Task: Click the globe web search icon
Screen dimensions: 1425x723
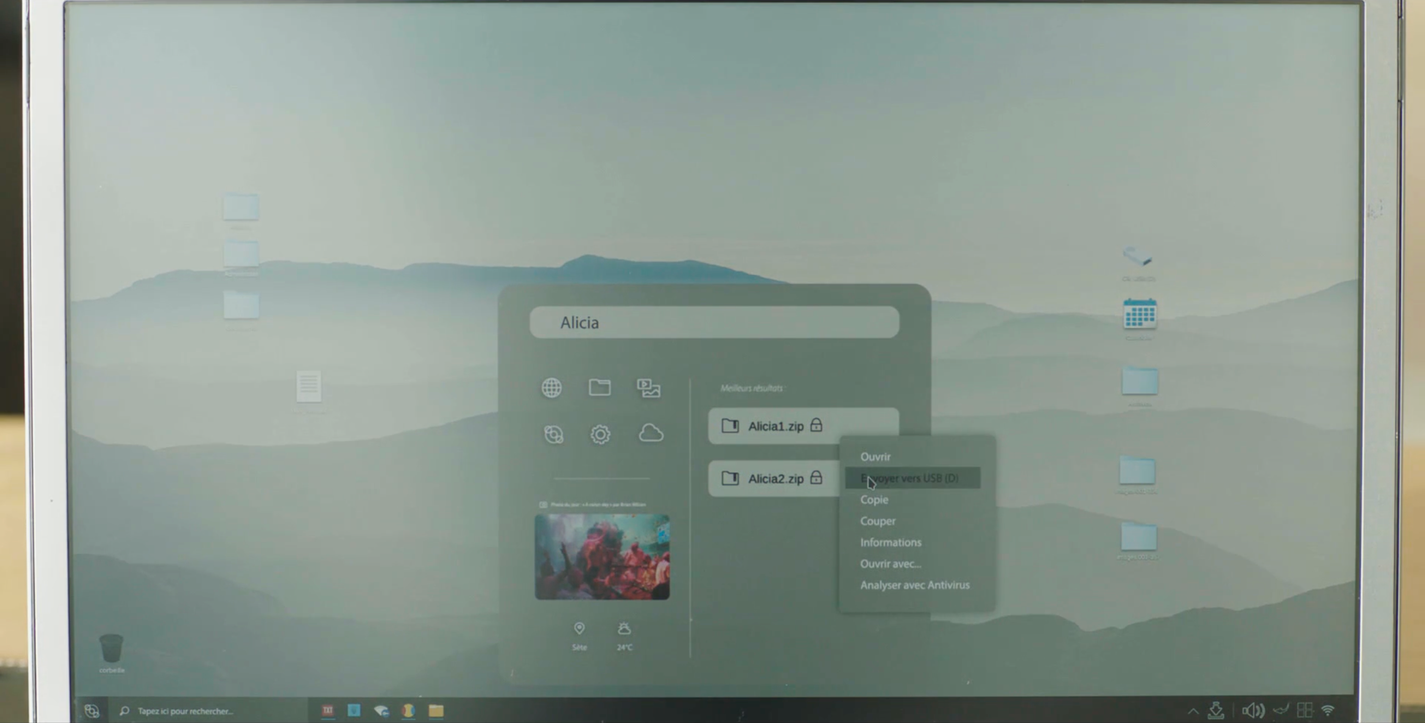Action: [x=551, y=388]
